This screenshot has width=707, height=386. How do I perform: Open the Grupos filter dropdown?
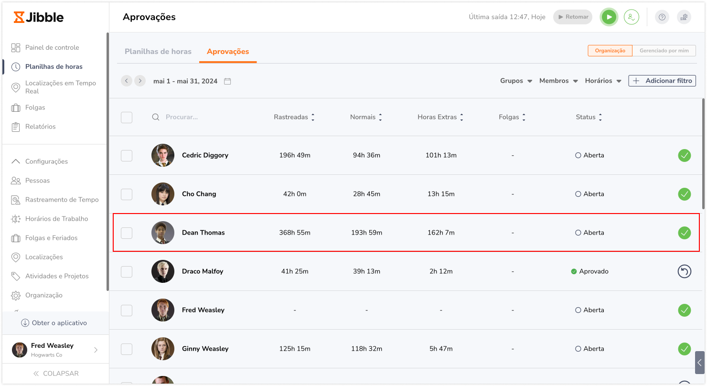[x=516, y=81]
